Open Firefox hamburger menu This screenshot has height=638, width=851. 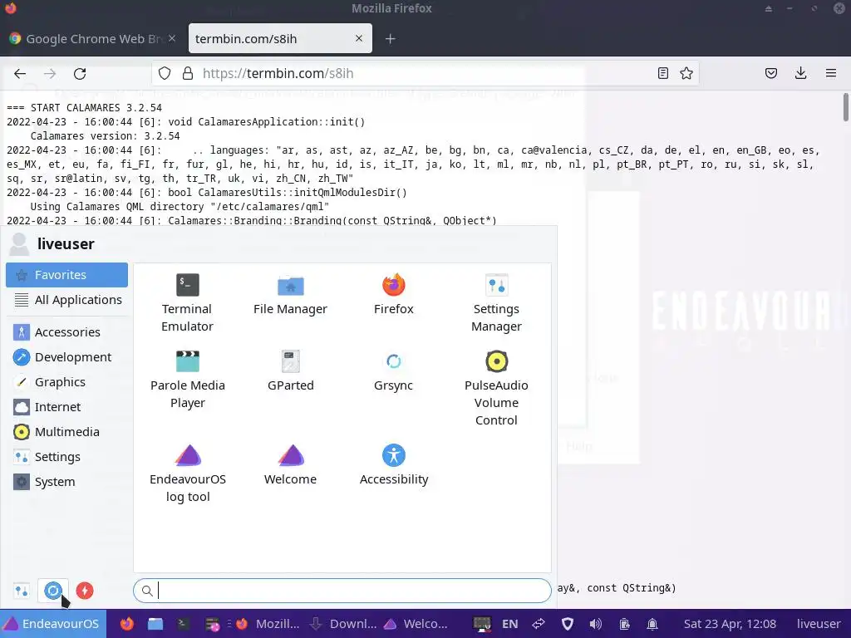(831, 73)
